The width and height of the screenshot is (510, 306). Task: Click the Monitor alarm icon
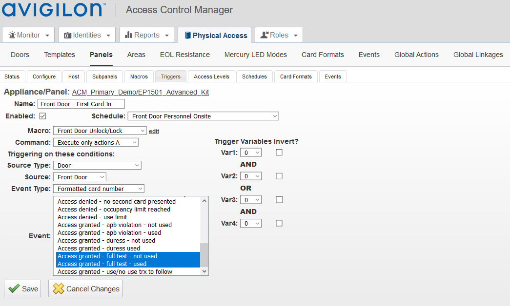coord(12,36)
